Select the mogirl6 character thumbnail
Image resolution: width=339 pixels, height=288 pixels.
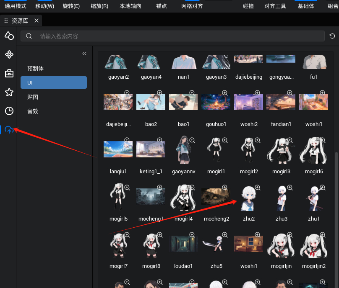[313, 151]
